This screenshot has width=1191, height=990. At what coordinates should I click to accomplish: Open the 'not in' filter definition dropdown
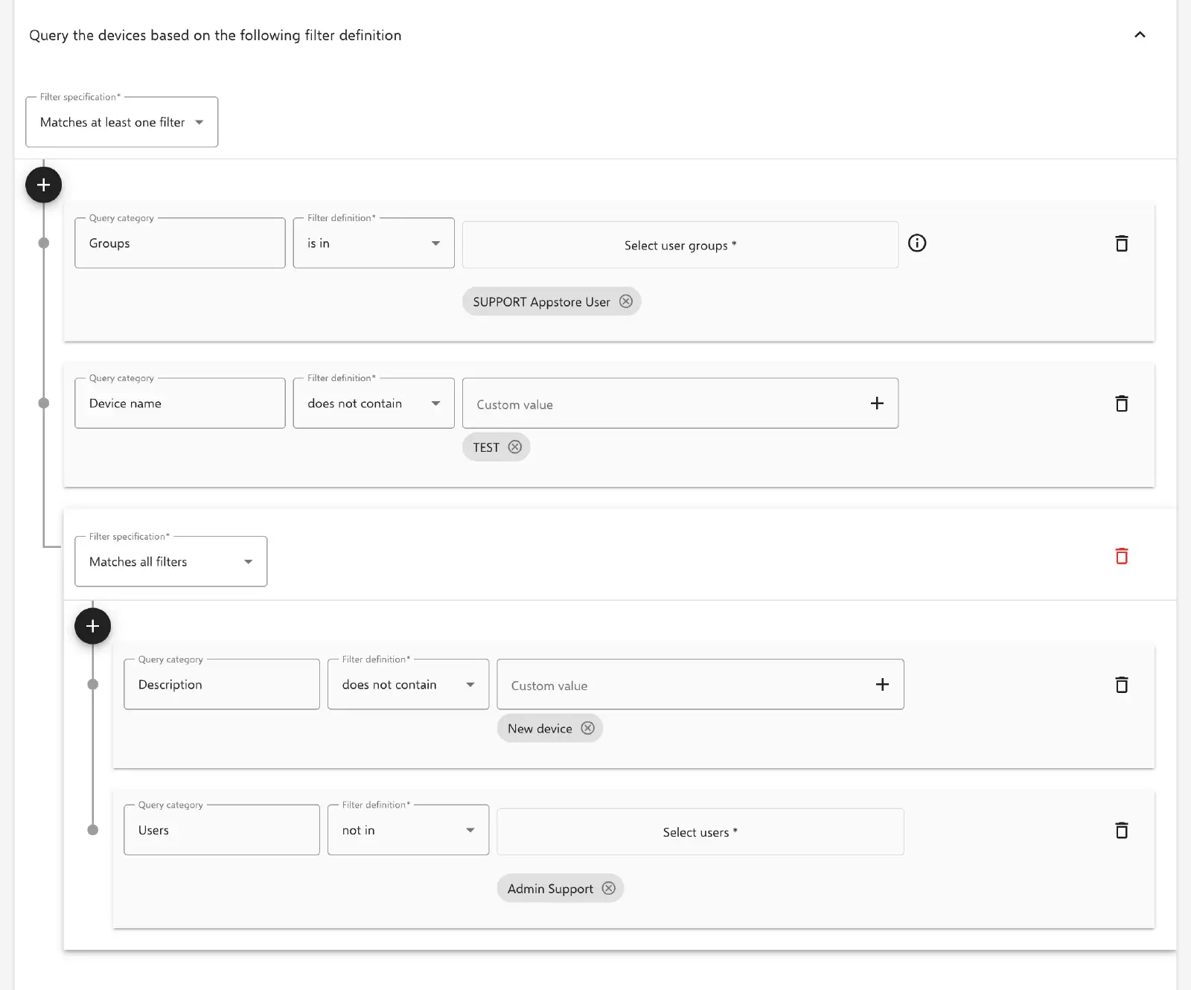408,830
